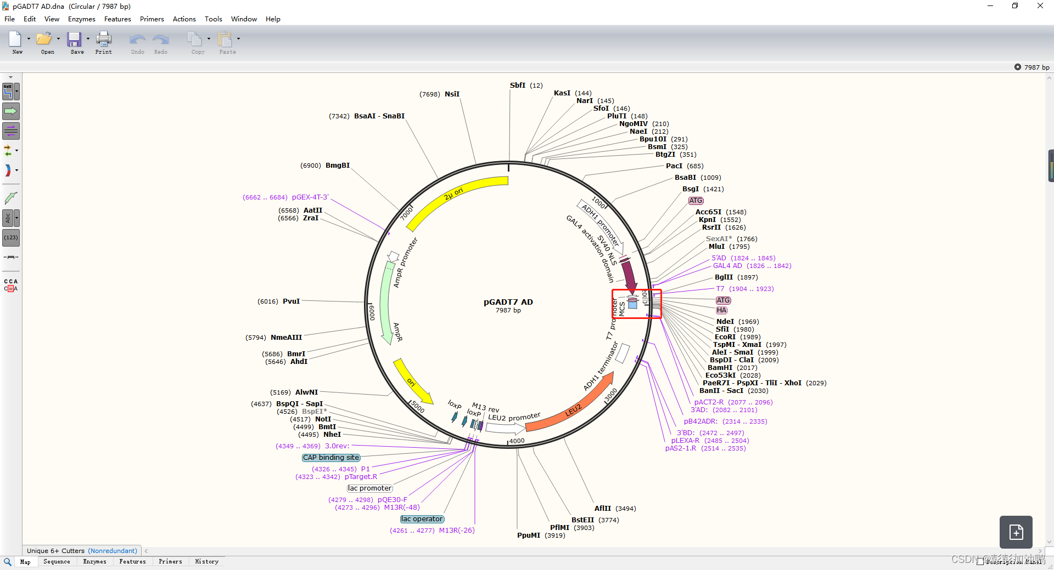Open the Tools menu

point(214,19)
